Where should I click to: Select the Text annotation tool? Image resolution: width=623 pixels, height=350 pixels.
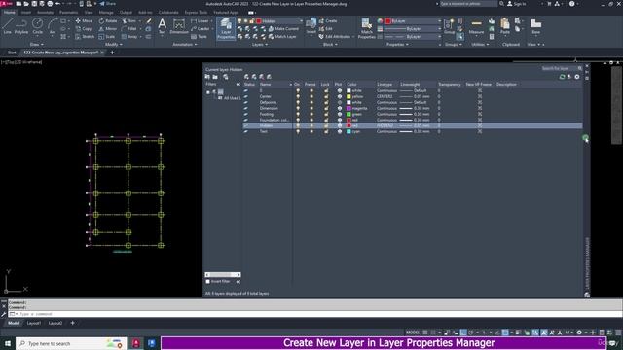[163, 26]
